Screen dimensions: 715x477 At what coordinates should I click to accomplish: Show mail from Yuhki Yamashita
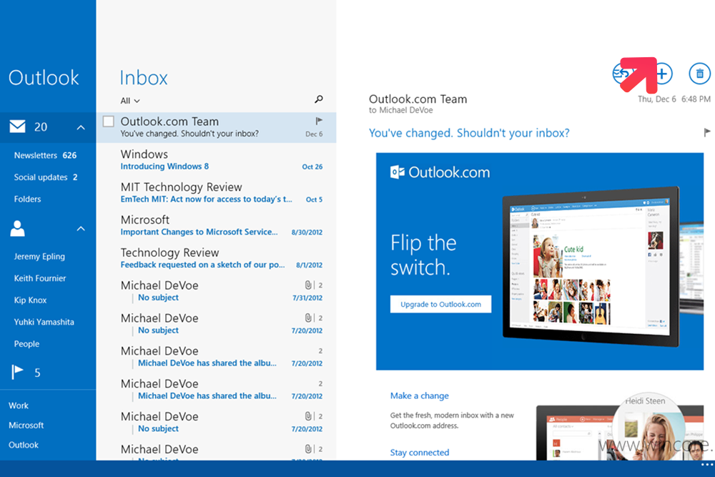pos(44,322)
